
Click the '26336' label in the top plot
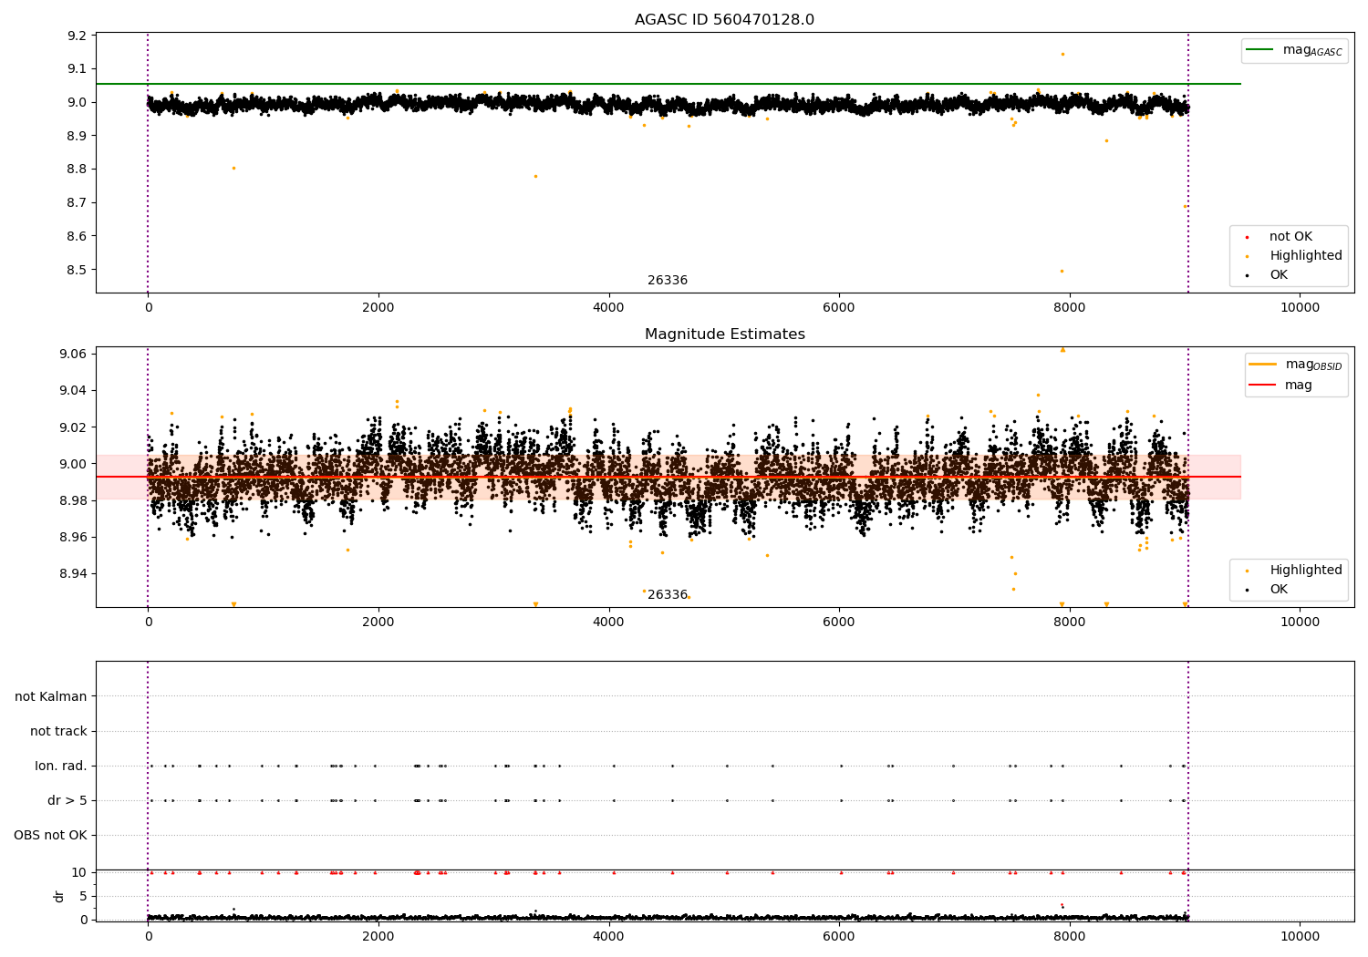coord(668,281)
